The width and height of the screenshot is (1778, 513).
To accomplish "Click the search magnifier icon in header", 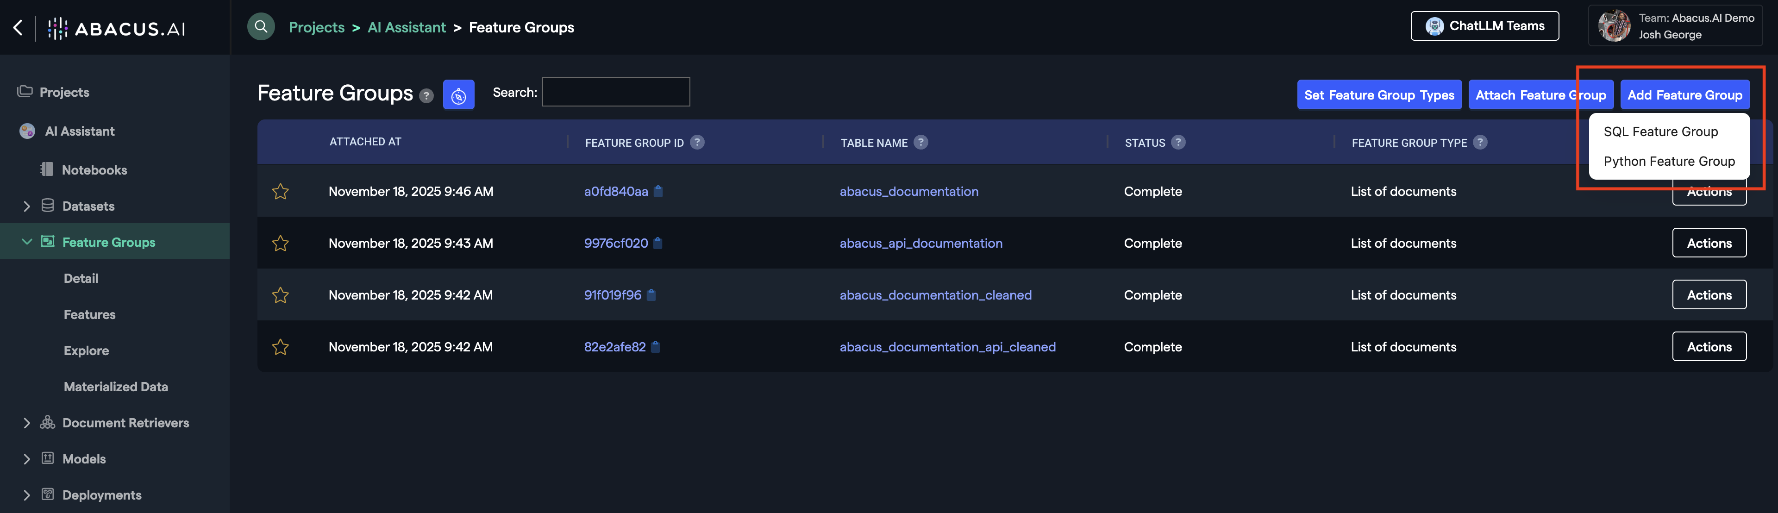I will pyautogui.click(x=261, y=27).
